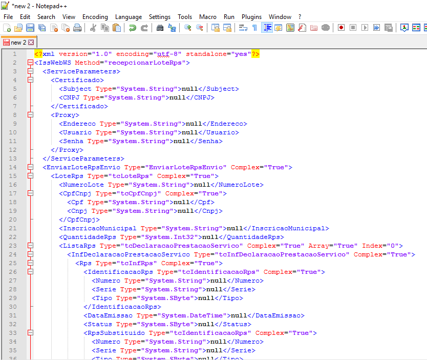Screen dimensions: 427x360
Task: Collapse the Proxy fold on line 8
Action: (31, 115)
